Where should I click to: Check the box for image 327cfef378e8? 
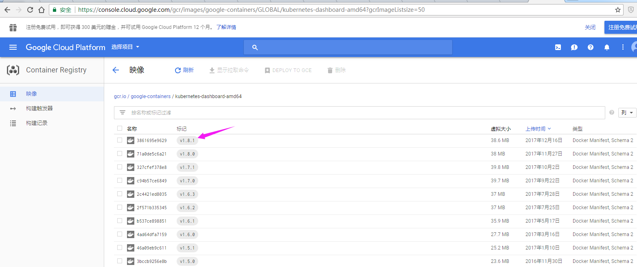pyautogui.click(x=120, y=167)
